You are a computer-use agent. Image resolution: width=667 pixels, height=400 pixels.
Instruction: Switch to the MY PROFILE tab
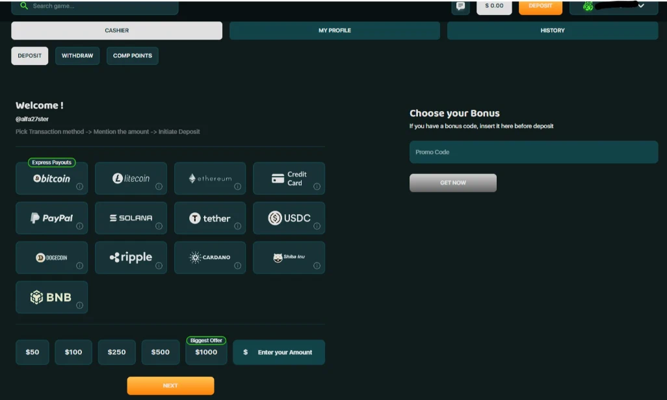point(334,30)
